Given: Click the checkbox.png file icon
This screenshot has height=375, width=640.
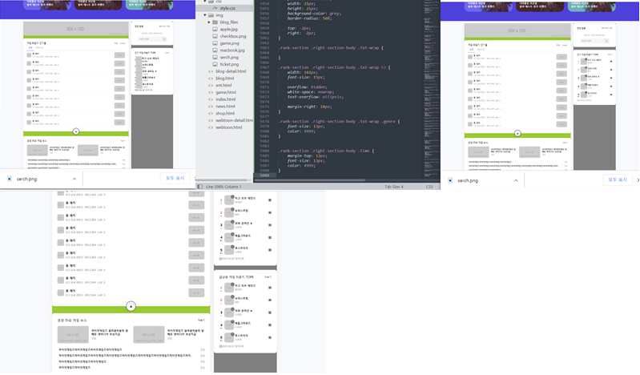Looking at the screenshot, I should pos(215,36).
